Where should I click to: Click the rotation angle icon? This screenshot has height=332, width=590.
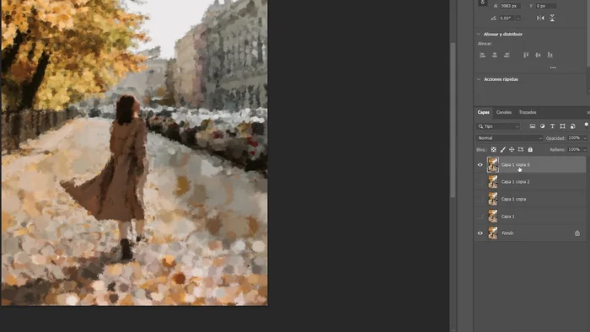[493, 18]
